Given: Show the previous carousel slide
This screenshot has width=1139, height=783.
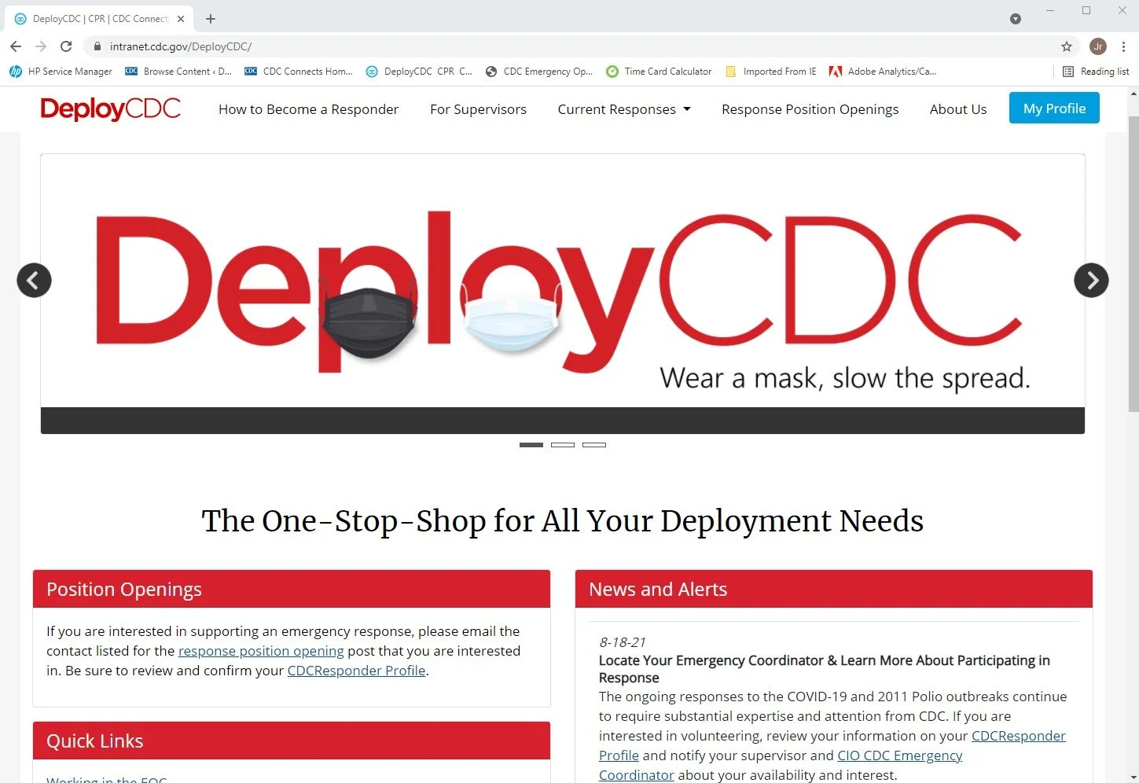Looking at the screenshot, I should [34, 280].
